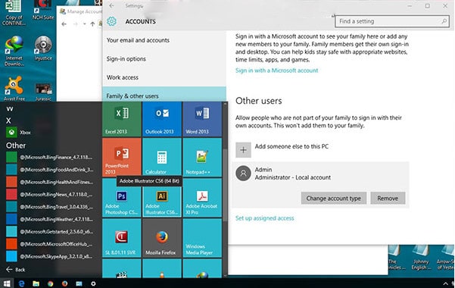Click the search magnifier in Find a setting
The image size is (455, 288).
pos(444,21)
